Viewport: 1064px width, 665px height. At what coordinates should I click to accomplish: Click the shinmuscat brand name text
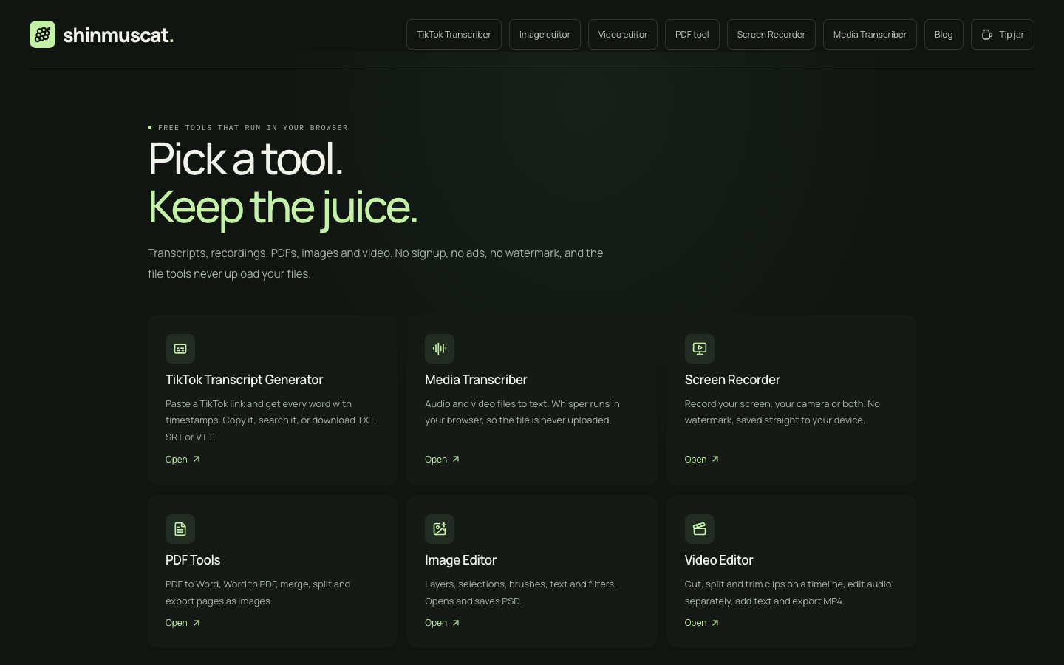point(118,35)
